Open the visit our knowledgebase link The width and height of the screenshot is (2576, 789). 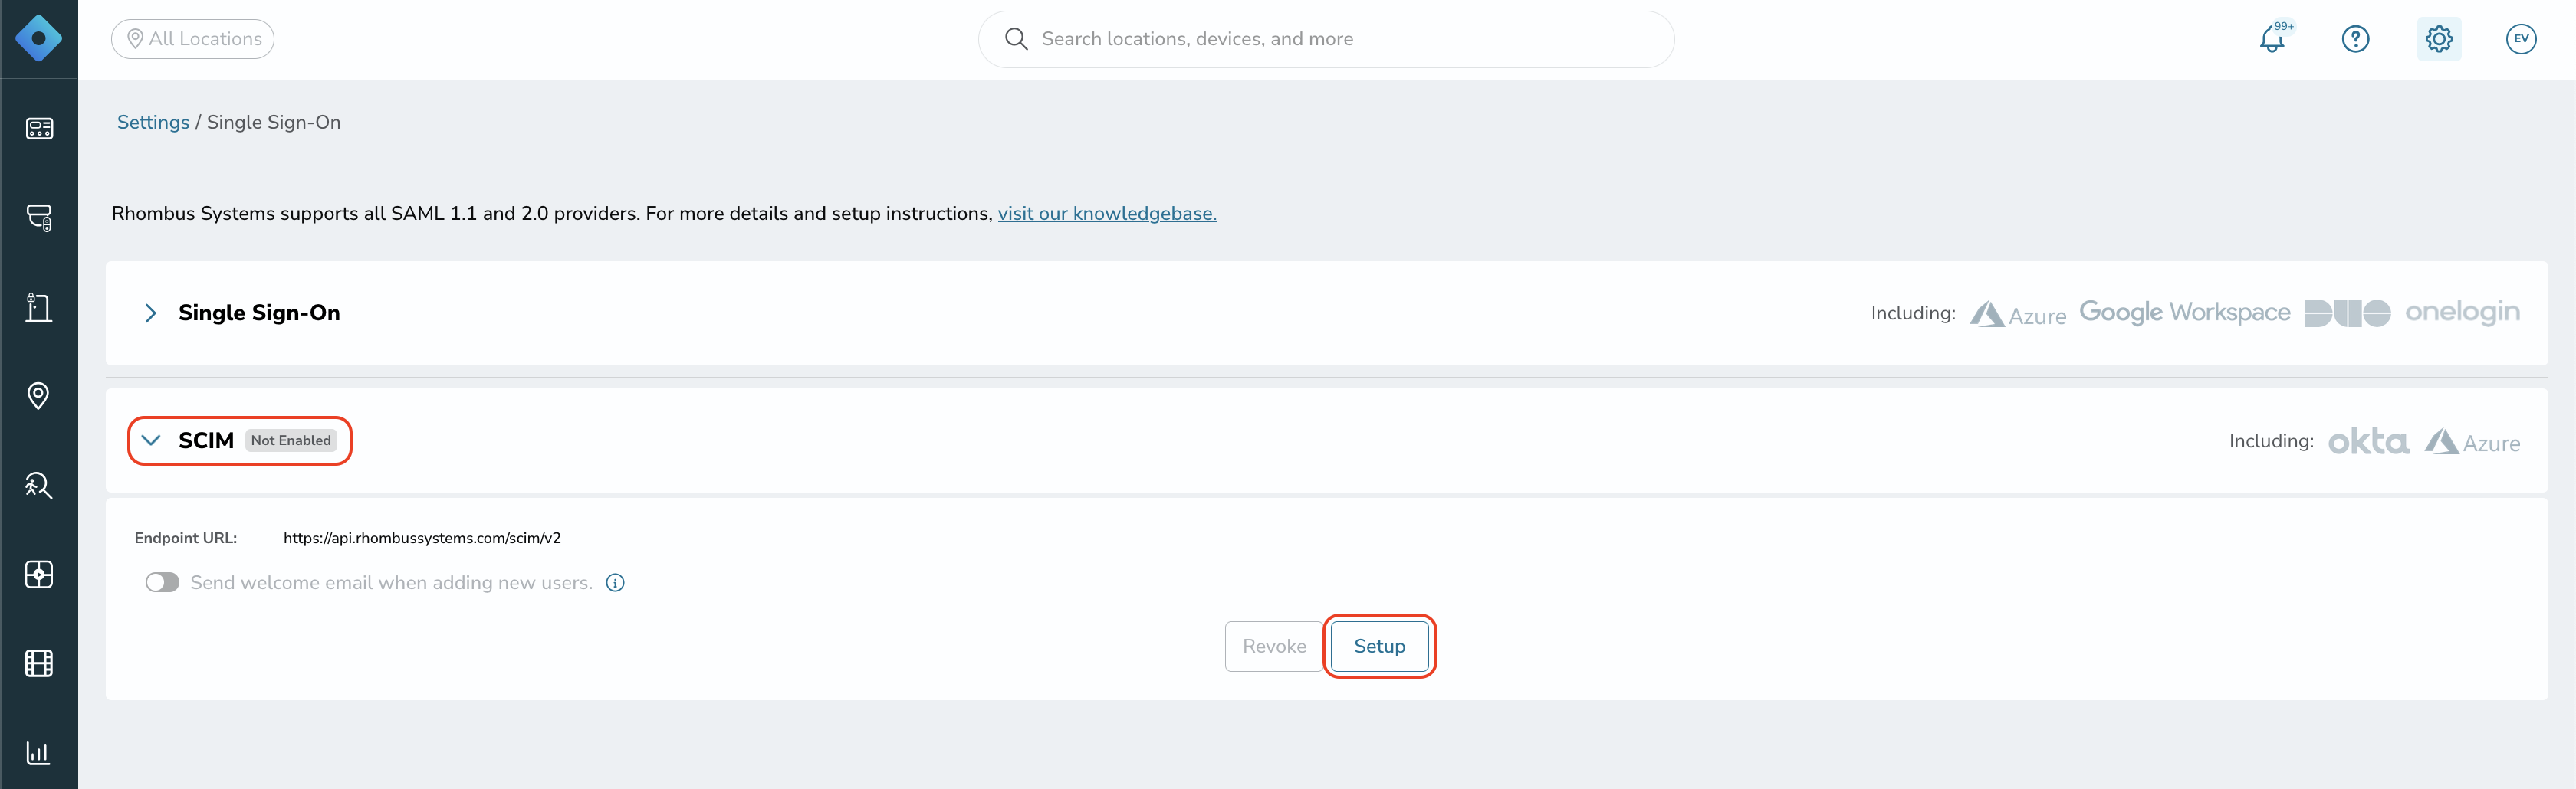click(x=1107, y=214)
